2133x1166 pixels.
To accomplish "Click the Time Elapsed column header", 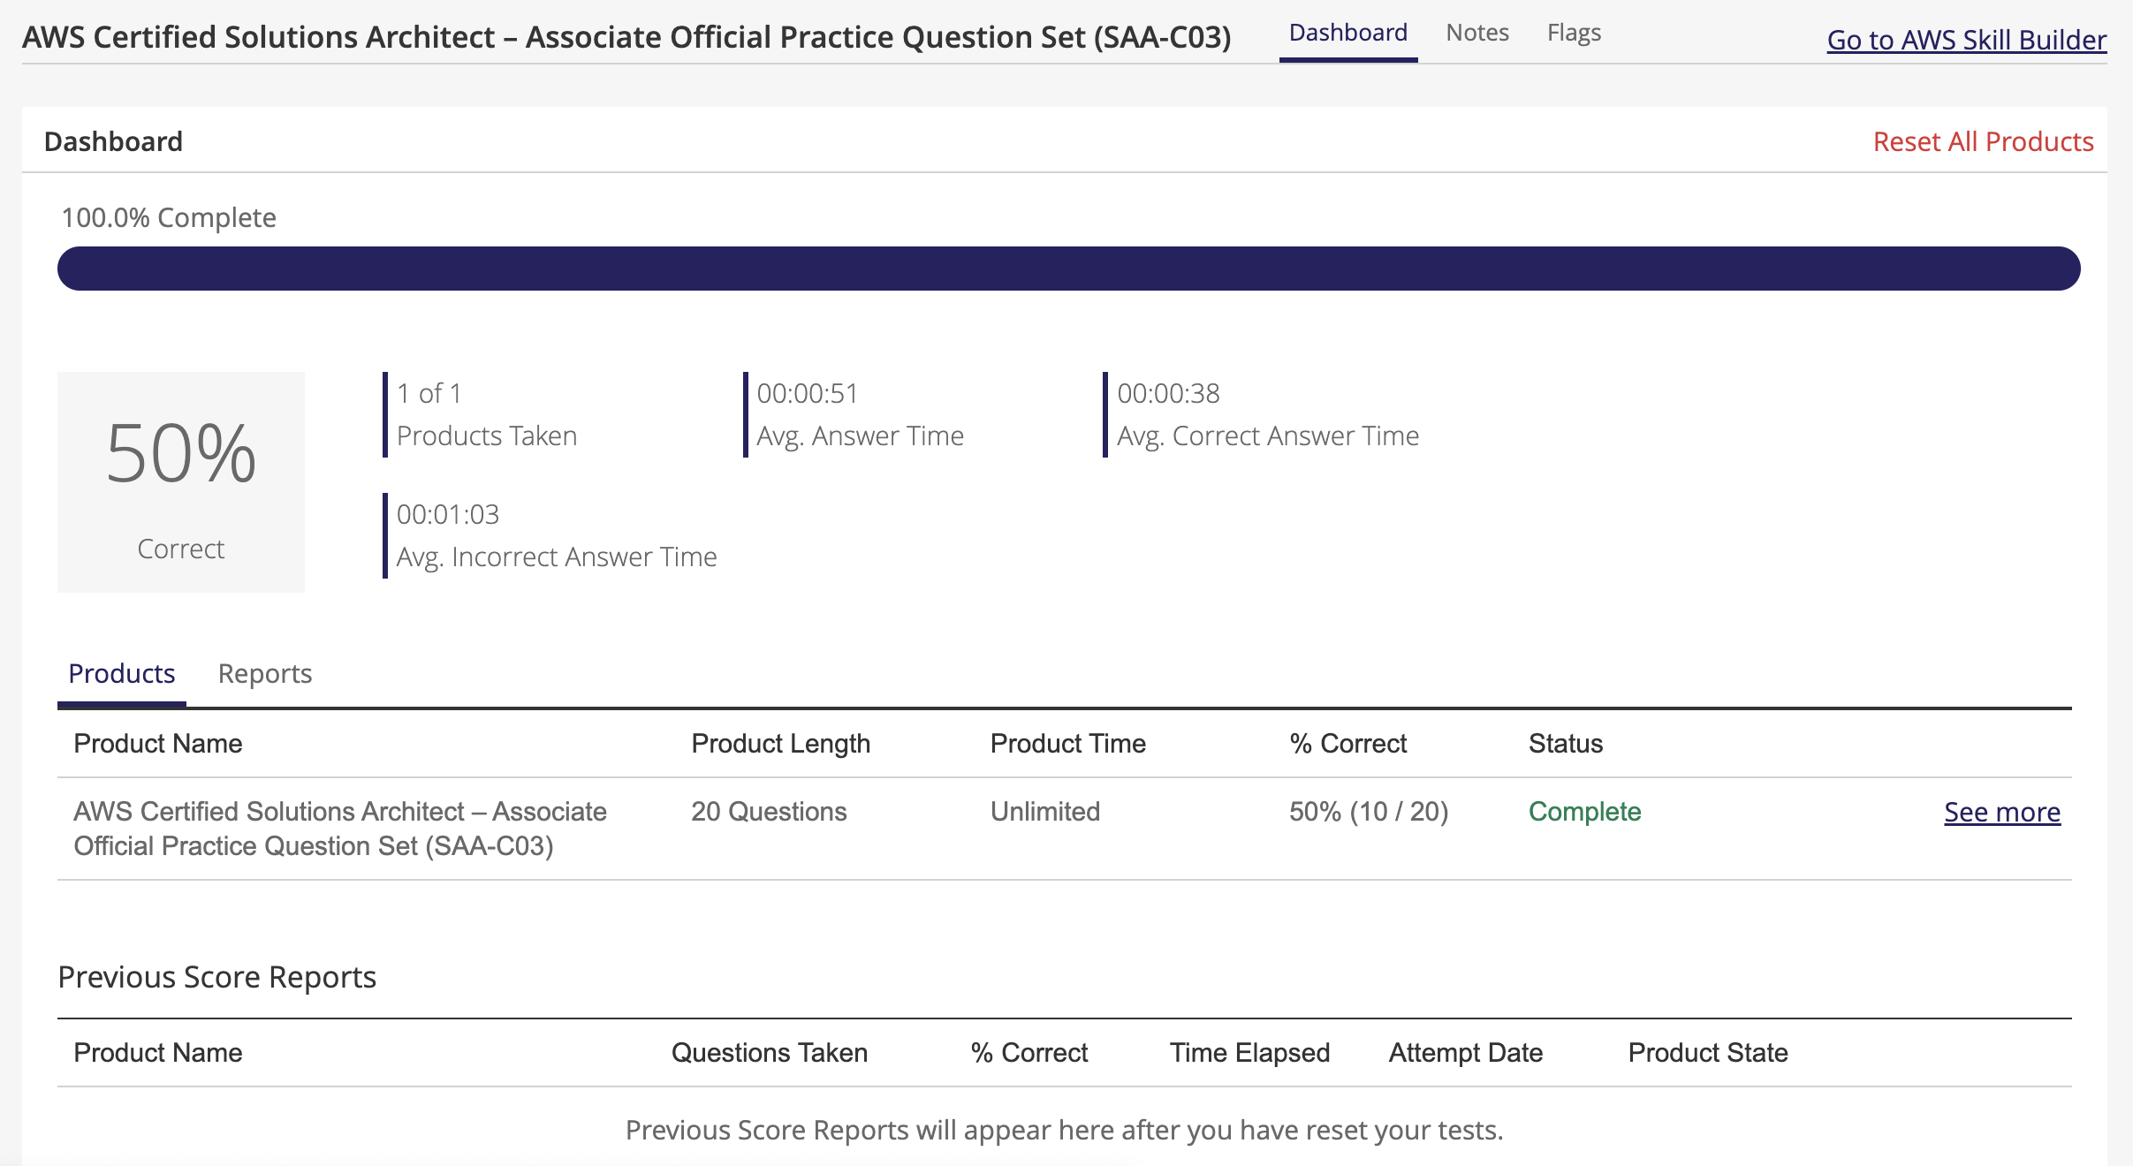I will [x=1250, y=1052].
